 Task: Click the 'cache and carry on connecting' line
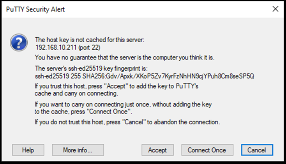pyautogui.click(x=76, y=93)
